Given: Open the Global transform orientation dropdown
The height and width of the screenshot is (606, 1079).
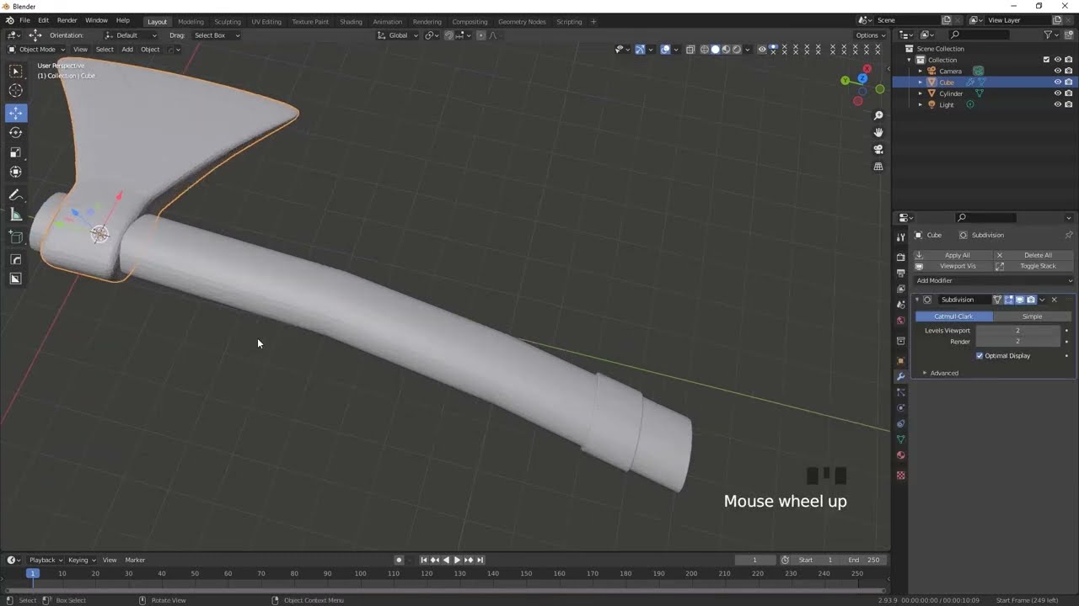Looking at the screenshot, I should [x=397, y=35].
